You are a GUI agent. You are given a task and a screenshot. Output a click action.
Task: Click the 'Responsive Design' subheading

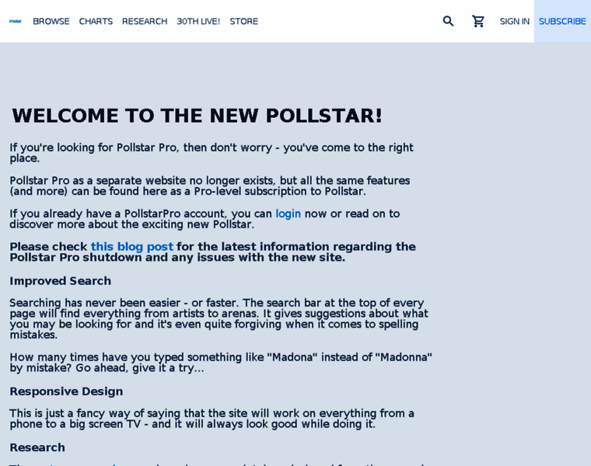(66, 391)
